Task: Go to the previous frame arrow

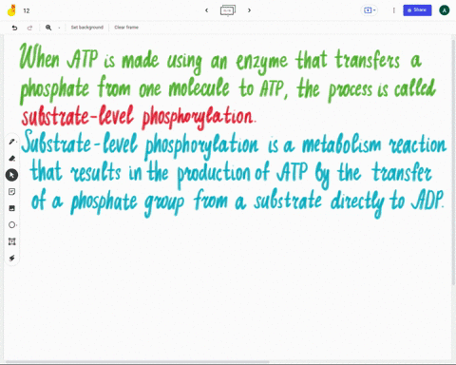Action: tap(207, 10)
